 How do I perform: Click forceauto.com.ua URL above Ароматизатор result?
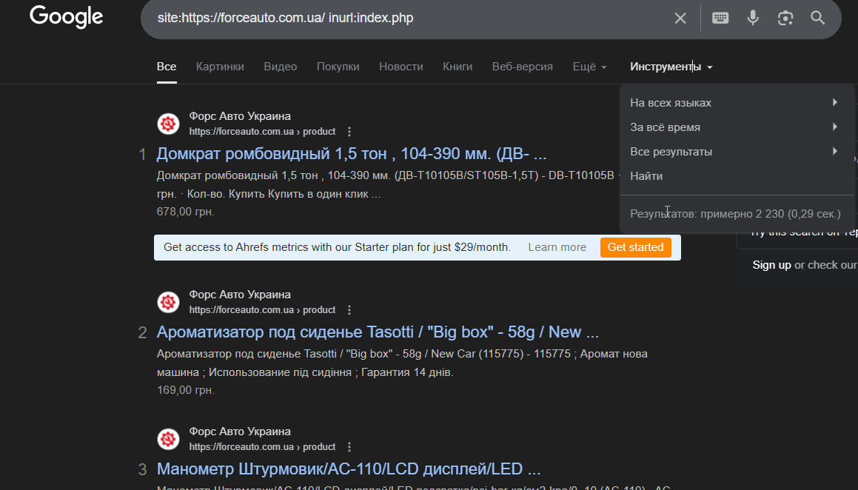(262, 310)
